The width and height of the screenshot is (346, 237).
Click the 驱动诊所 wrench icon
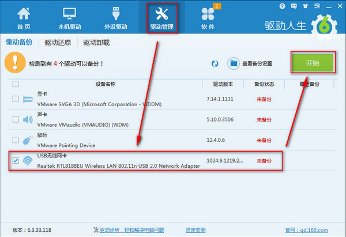tap(96, 230)
